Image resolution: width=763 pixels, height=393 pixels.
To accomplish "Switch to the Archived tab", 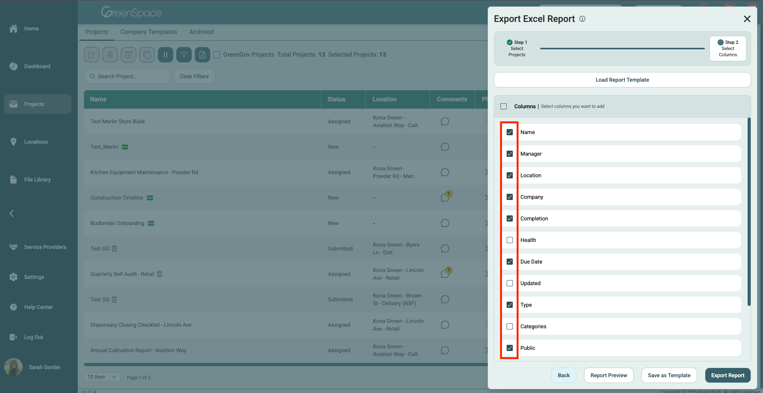I will (201, 32).
